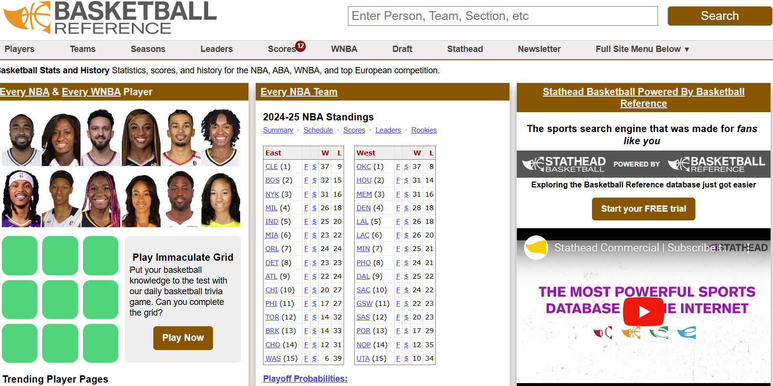Open the GSW team link

coord(365,303)
